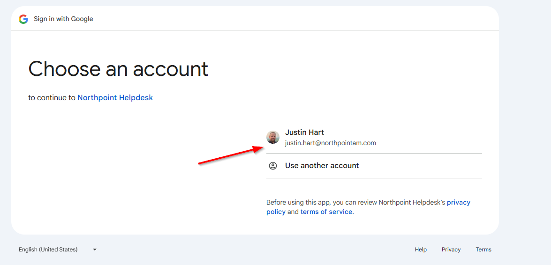Click the Google logo icon
Image resolution: width=551 pixels, height=265 pixels.
tap(23, 19)
